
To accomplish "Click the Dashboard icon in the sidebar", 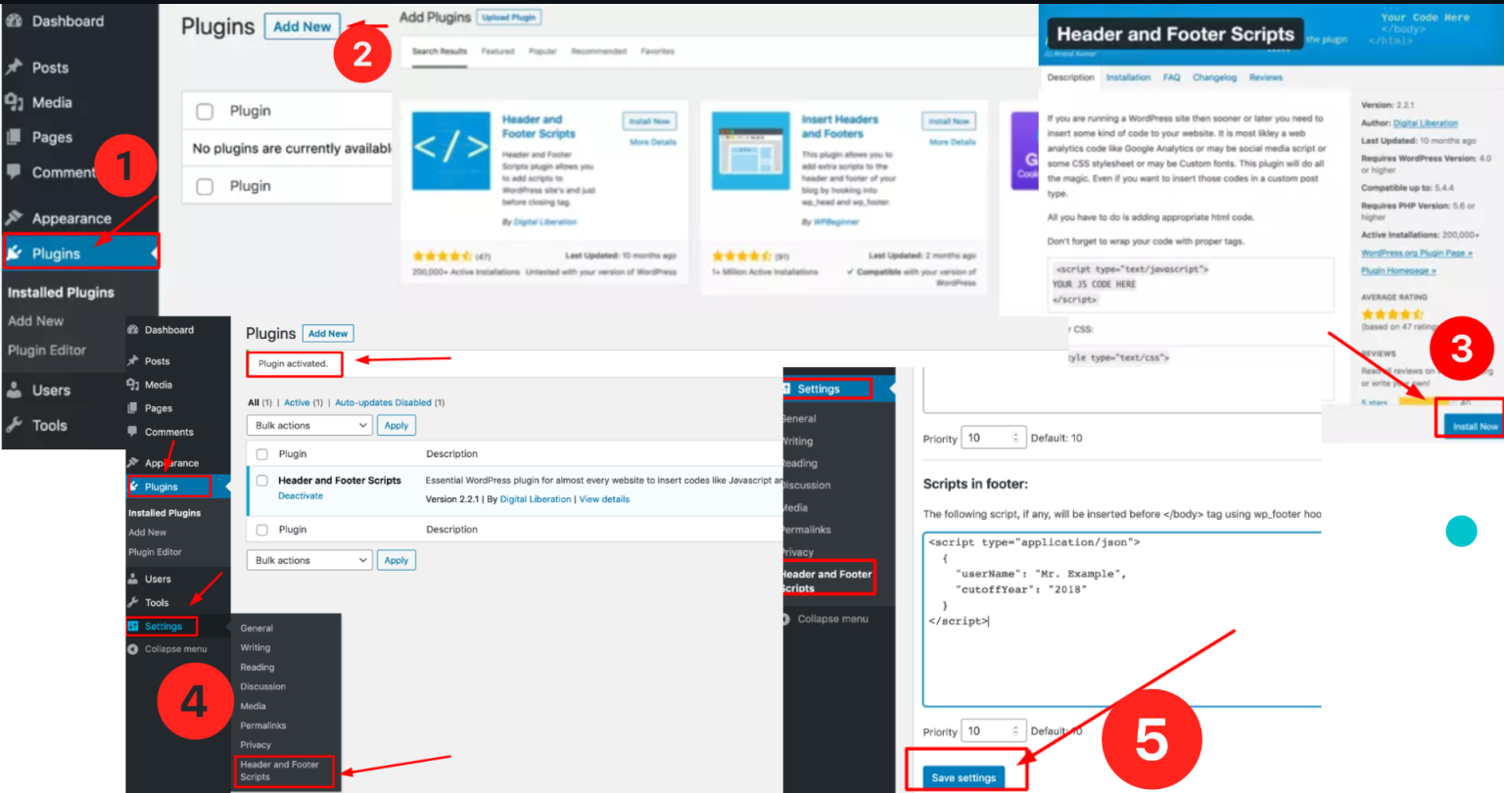I will pos(15,20).
